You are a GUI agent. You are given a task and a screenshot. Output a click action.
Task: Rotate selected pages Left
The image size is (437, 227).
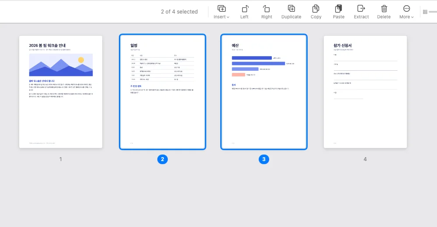point(244,12)
